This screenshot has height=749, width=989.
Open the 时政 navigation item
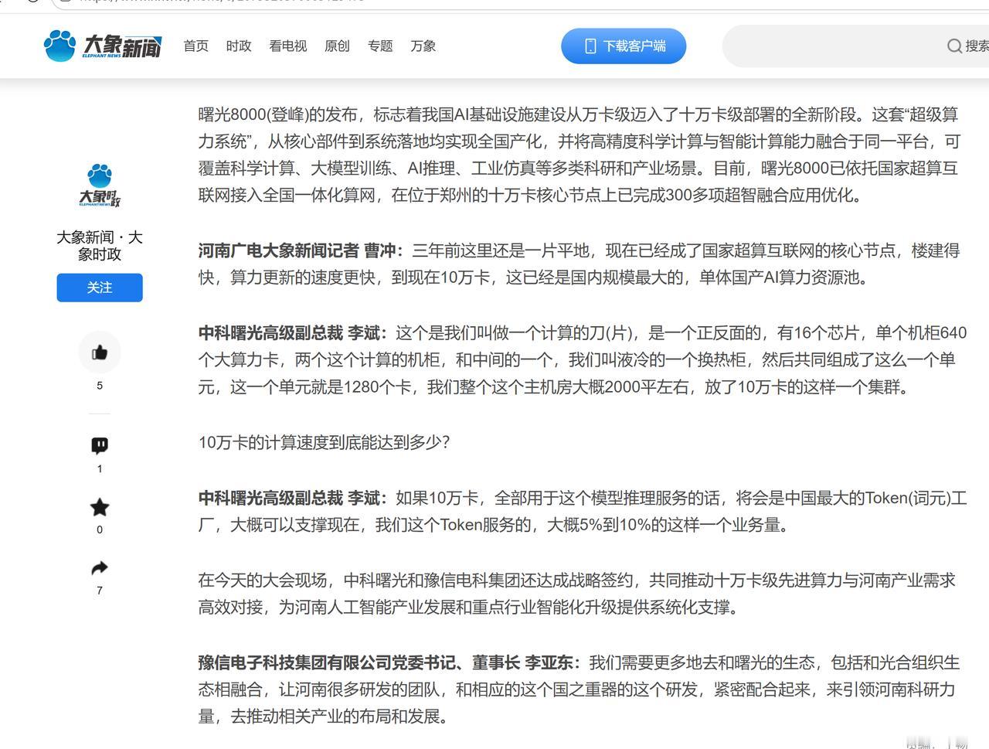tap(239, 46)
